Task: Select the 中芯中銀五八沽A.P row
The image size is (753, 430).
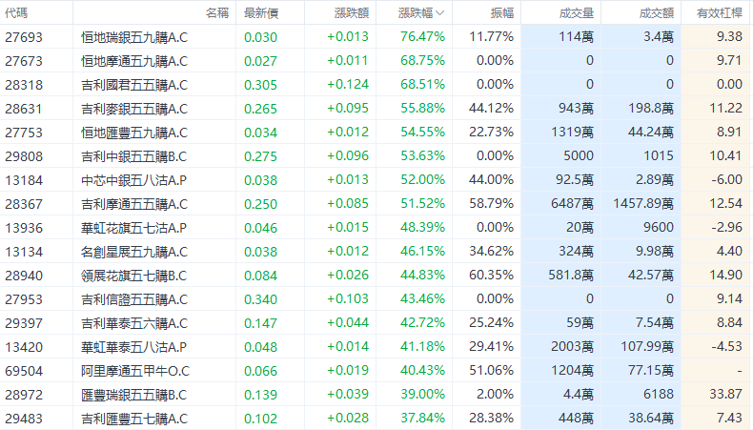Action: pos(134,179)
